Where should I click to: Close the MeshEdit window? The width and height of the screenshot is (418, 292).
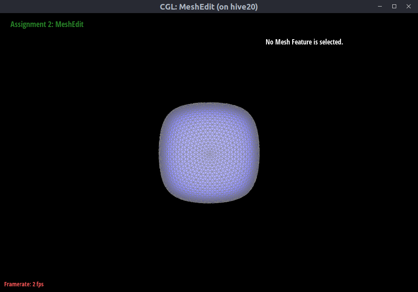408,6
